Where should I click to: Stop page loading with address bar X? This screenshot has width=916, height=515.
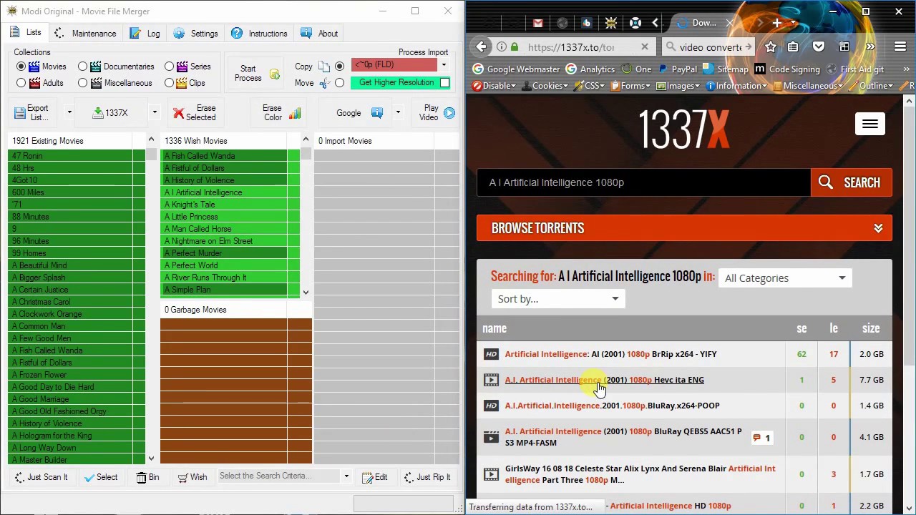(644, 47)
